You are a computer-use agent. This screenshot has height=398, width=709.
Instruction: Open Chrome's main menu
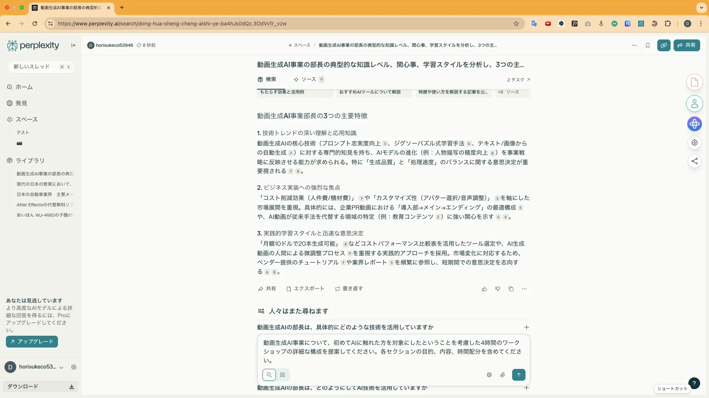(701, 23)
